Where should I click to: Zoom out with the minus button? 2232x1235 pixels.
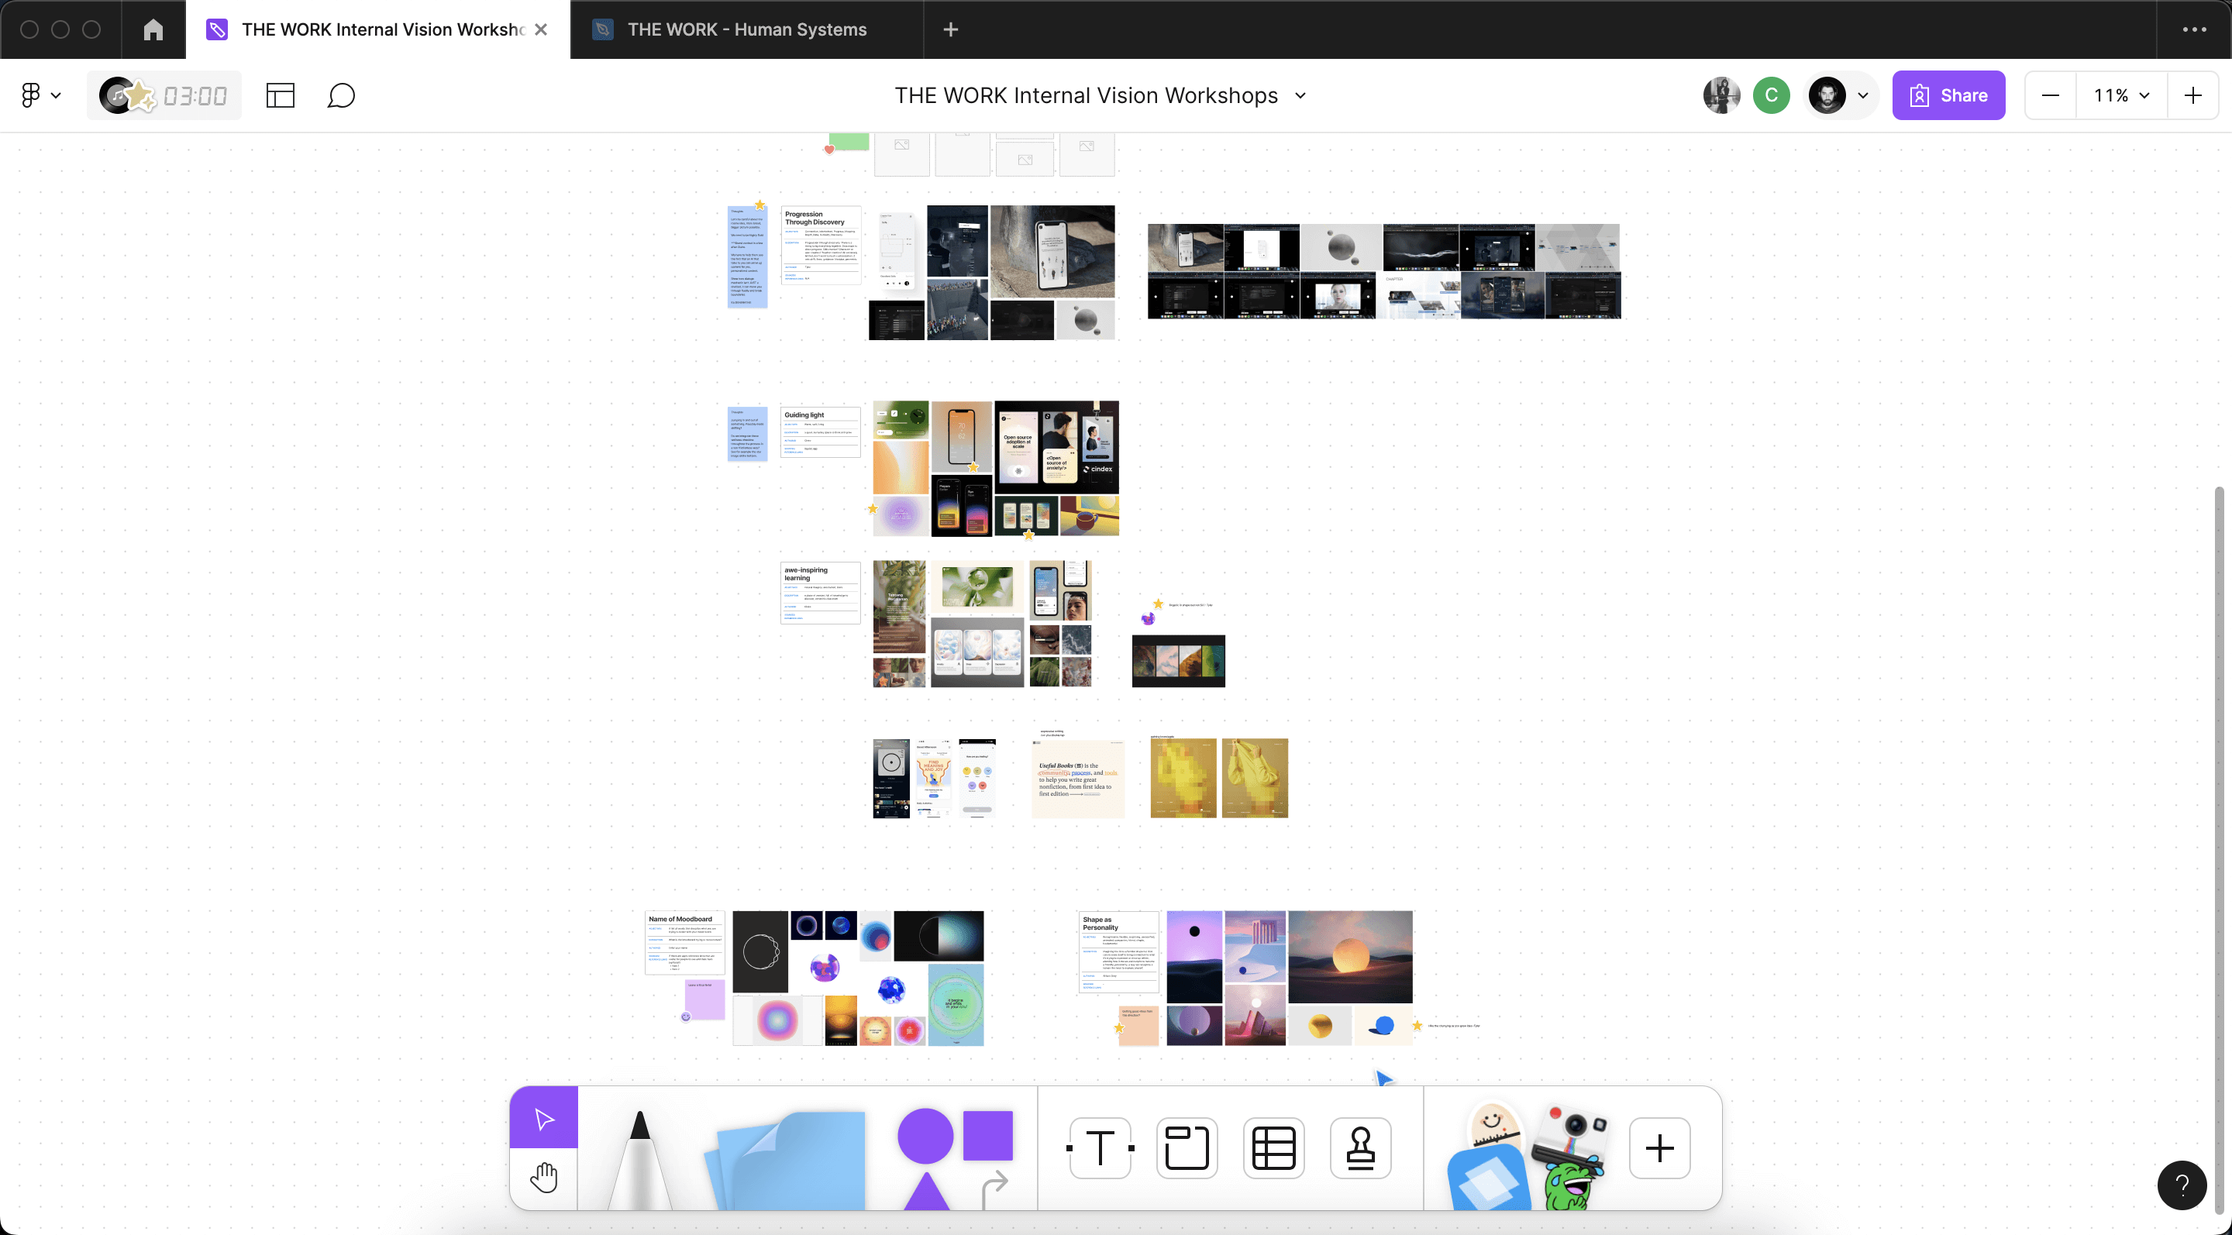(x=2050, y=95)
